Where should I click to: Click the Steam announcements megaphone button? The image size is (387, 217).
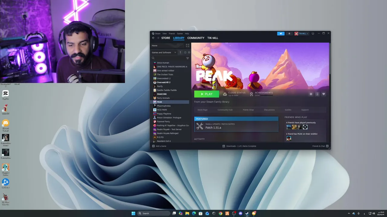[281, 33]
